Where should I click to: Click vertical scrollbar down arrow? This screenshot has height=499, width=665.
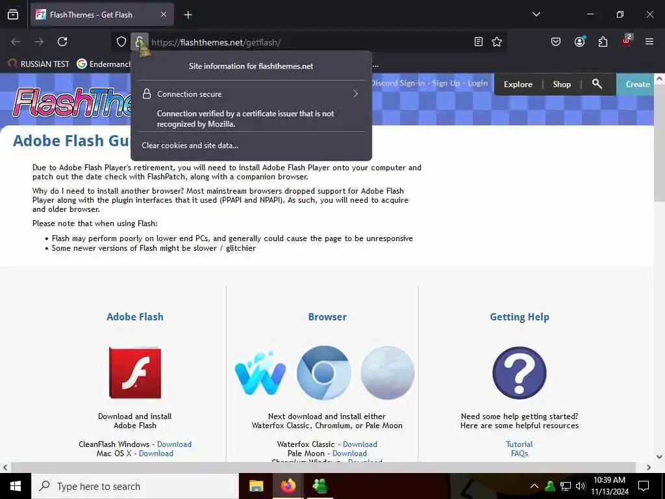pyautogui.click(x=659, y=457)
